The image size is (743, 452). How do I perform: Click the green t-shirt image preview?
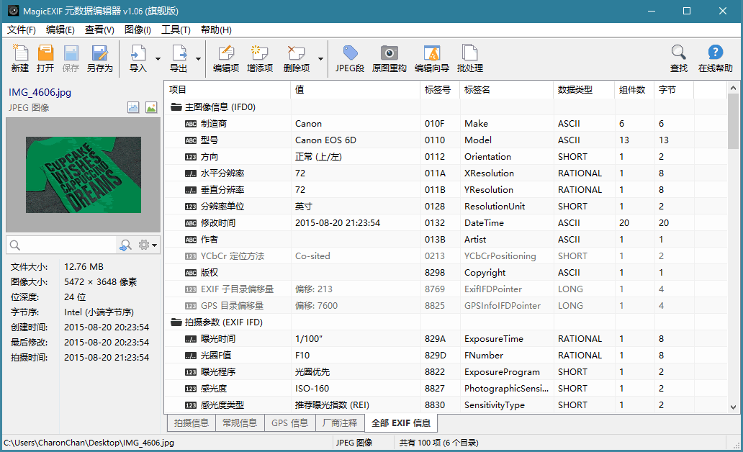(x=84, y=175)
